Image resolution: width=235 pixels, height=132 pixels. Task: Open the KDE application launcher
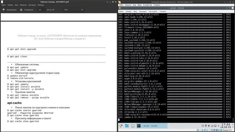(121, 126)
